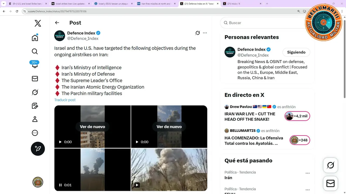
Task: Click the X logo in the sidebar
Action: point(38,23)
